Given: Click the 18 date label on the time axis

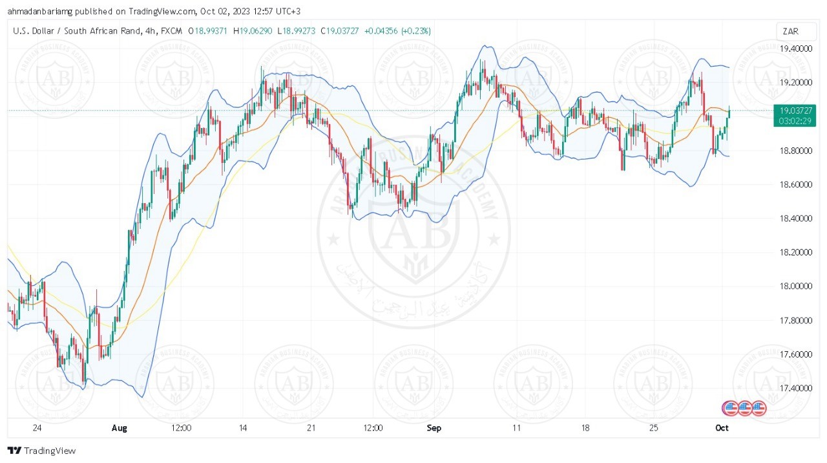Looking at the screenshot, I should tap(585, 428).
